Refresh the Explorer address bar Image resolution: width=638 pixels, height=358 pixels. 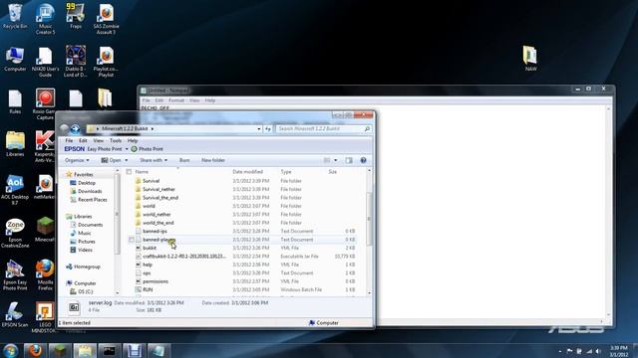(268, 128)
